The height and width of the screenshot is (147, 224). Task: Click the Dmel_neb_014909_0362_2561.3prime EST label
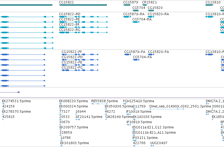[180, 106]
